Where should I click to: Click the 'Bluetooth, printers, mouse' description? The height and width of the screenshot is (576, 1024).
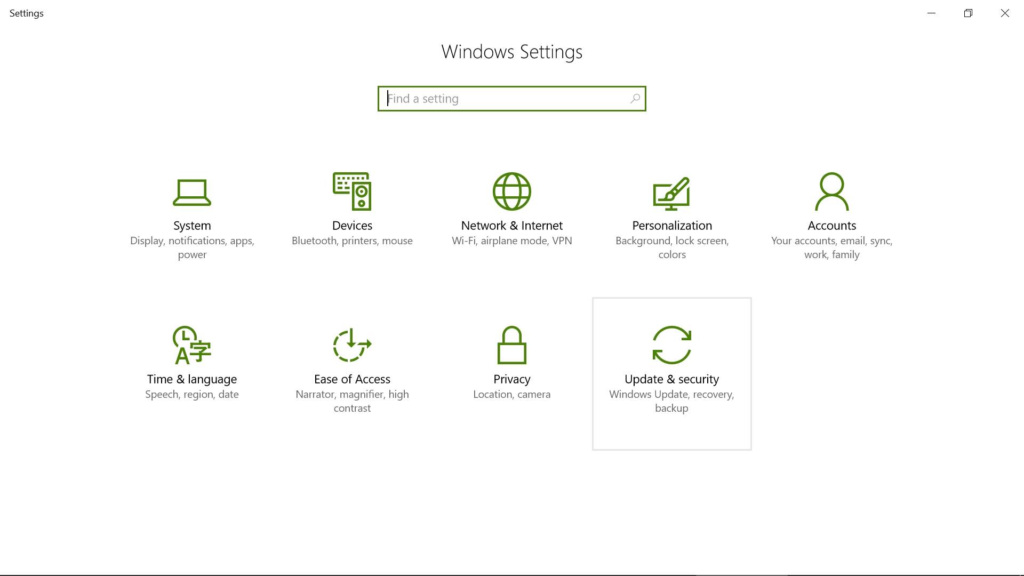352,241
